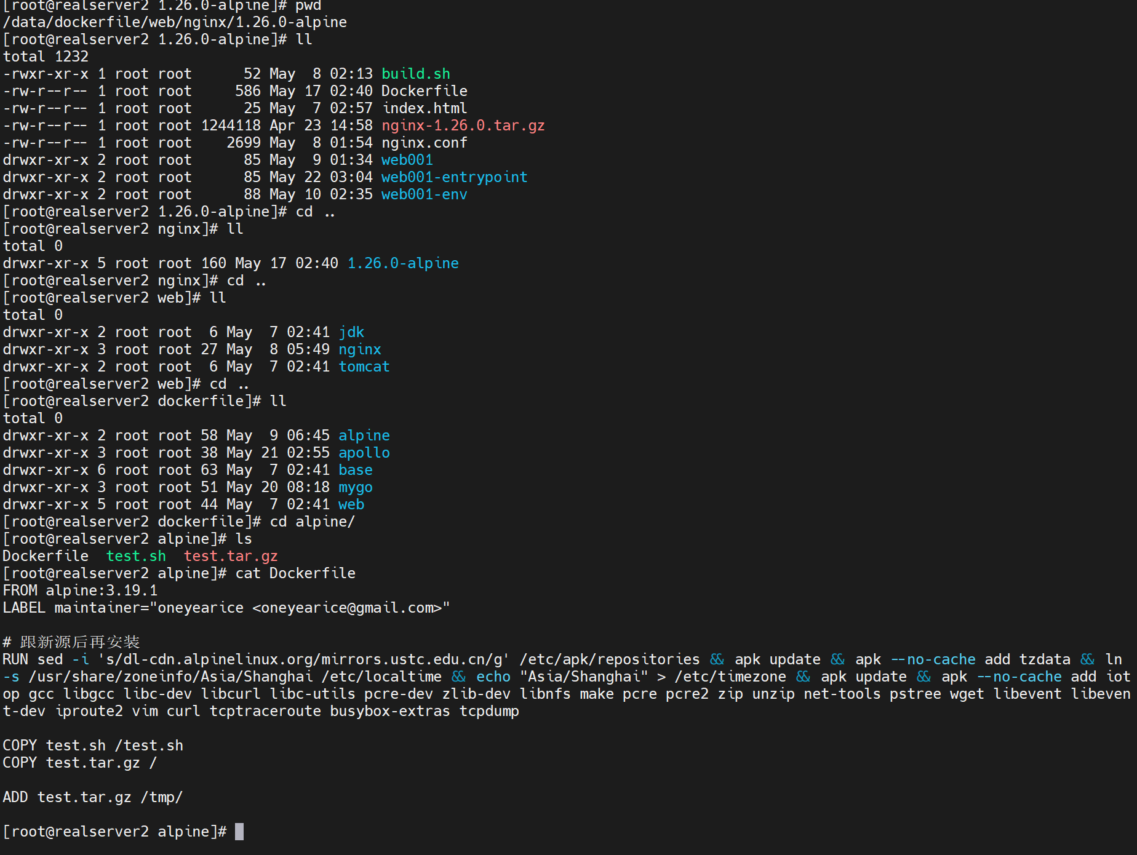The image size is (1137, 855).
Task: Place cursor at the final shell prompt
Action: click(x=239, y=832)
